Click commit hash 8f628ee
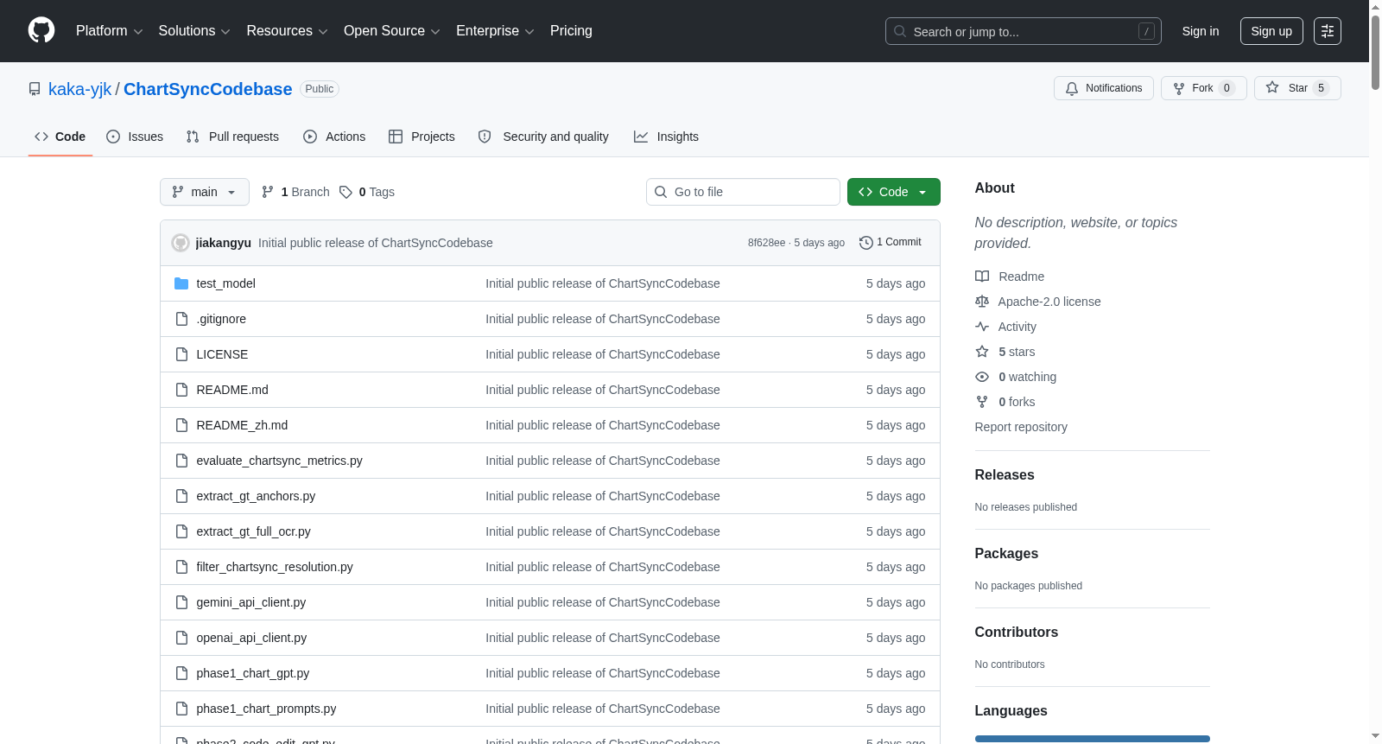 pyautogui.click(x=767, y=243)
